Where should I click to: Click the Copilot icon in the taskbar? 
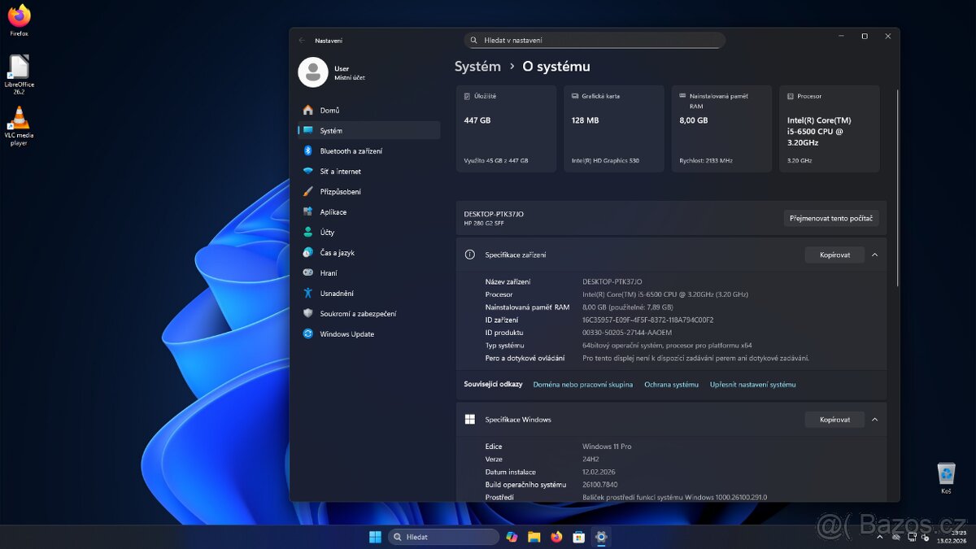coord(512,537)
